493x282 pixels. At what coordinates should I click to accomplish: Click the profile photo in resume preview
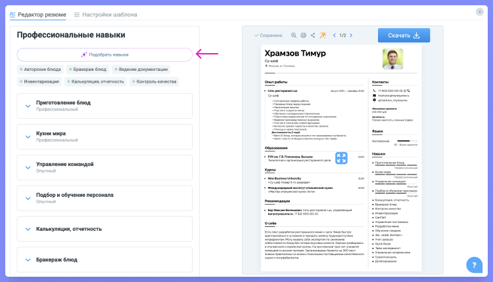[393, 60]
